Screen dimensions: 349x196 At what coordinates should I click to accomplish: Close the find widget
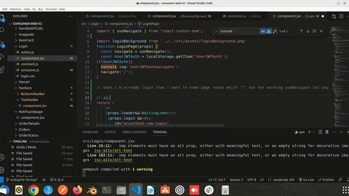coord(321,32)
